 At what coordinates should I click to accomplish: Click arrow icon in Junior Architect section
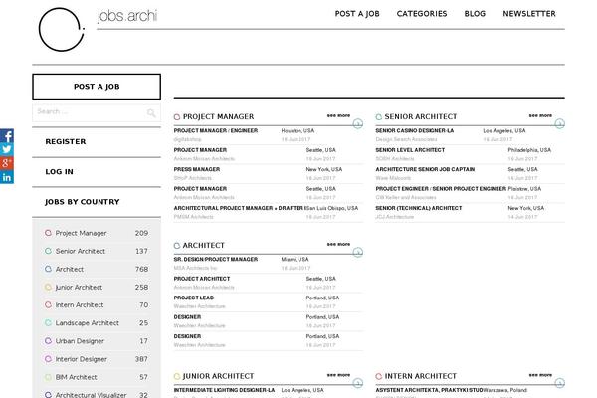357,383
